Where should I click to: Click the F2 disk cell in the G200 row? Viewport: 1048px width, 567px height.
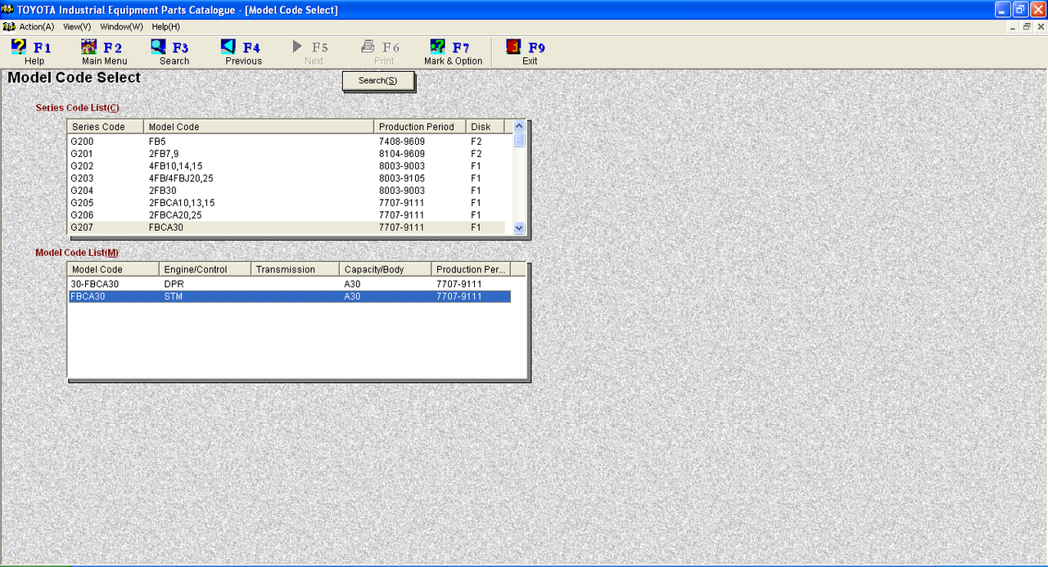[477, 142]
